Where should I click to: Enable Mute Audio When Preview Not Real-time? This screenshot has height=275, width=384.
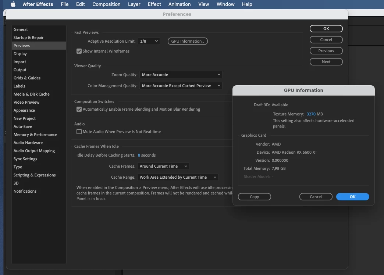click(79, 132)
